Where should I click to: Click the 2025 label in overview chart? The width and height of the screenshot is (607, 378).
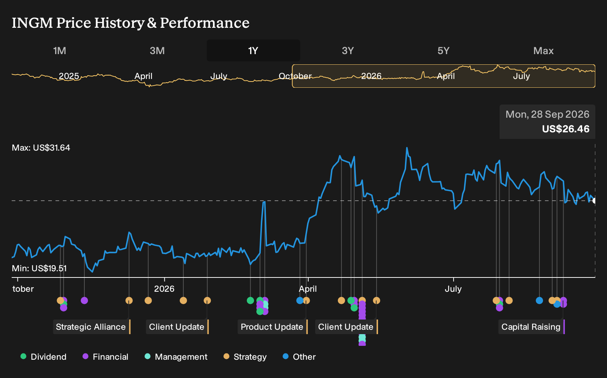69,76
